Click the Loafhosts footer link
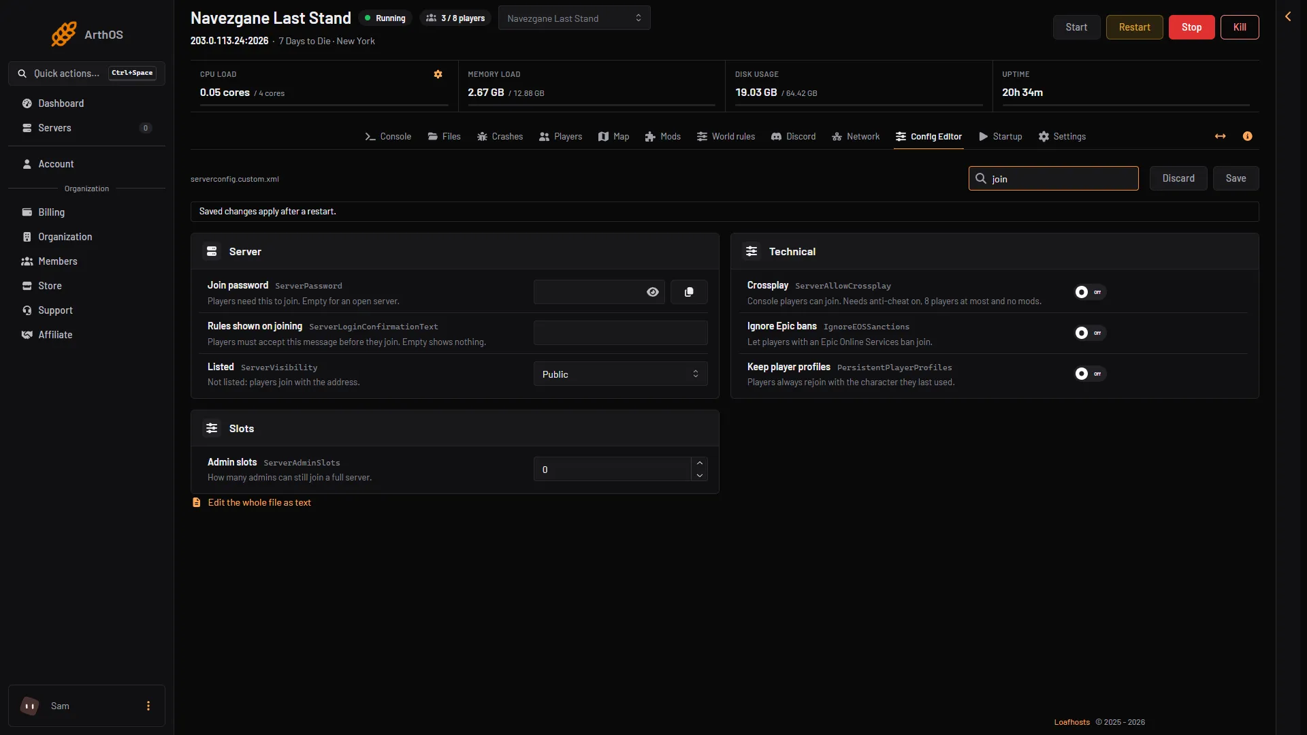Screen dimensions: 1307x735 point(1071,723)
